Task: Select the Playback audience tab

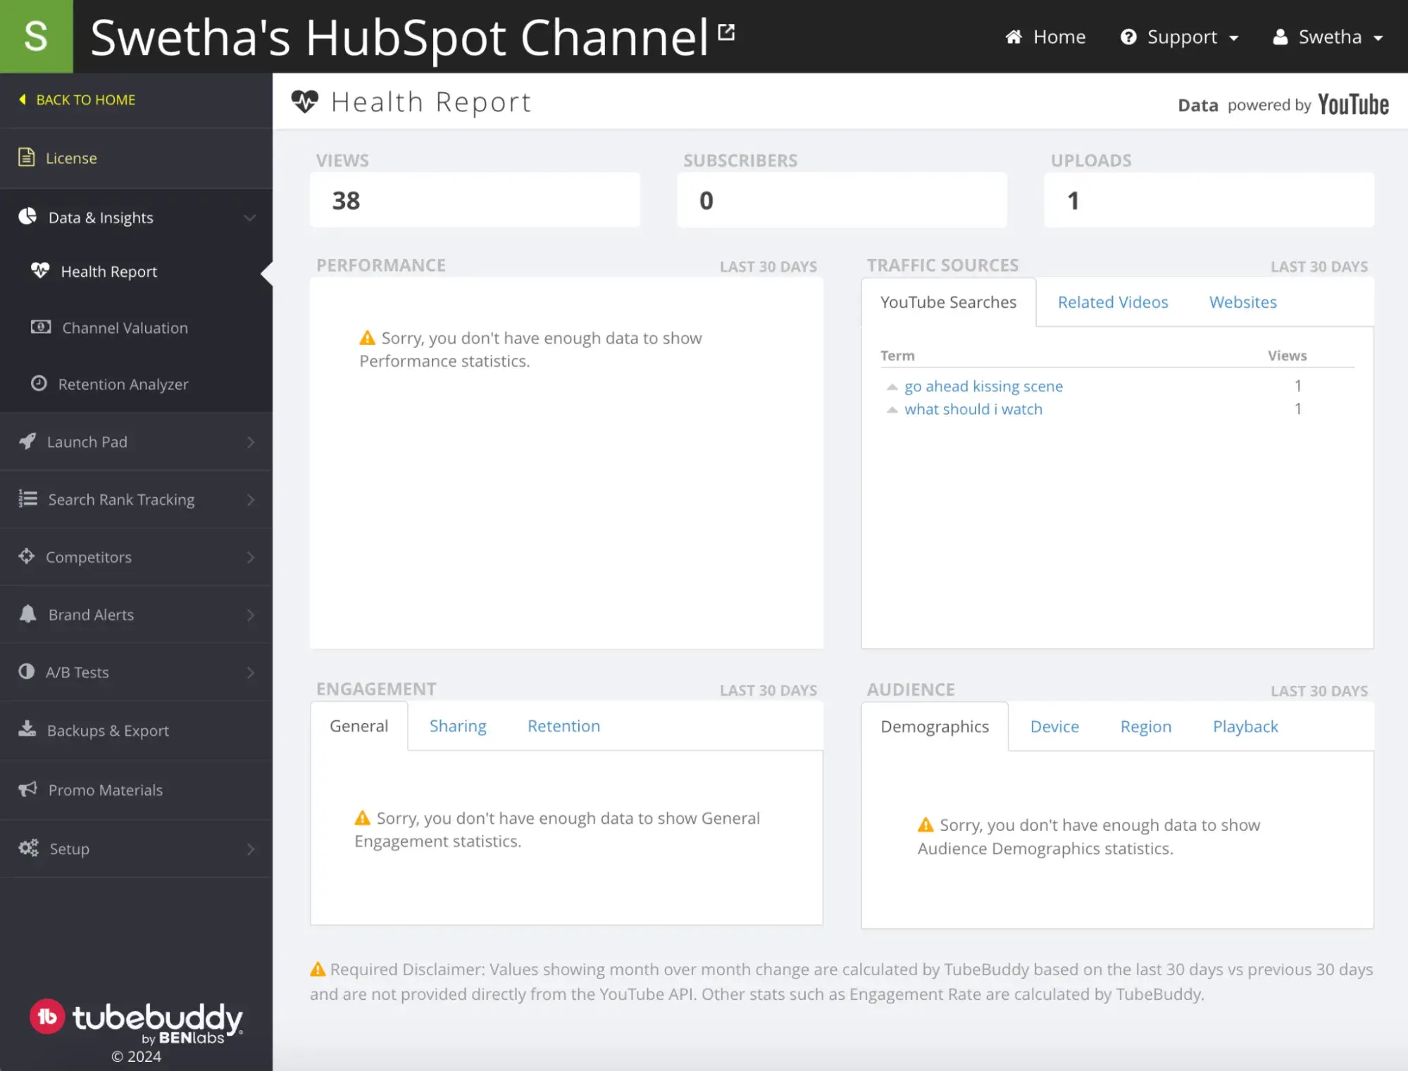Action: tap(1245, 726)
